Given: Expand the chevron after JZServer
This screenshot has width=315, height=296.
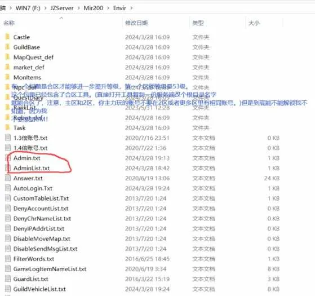Looking at the screenshot, I should click(78, 8).
